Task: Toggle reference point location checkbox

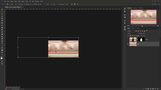Action: tap(8, 4)
